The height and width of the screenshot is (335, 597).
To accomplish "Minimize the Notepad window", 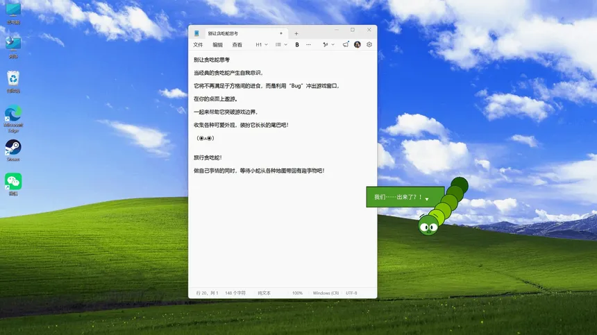I will coord(337,30).
